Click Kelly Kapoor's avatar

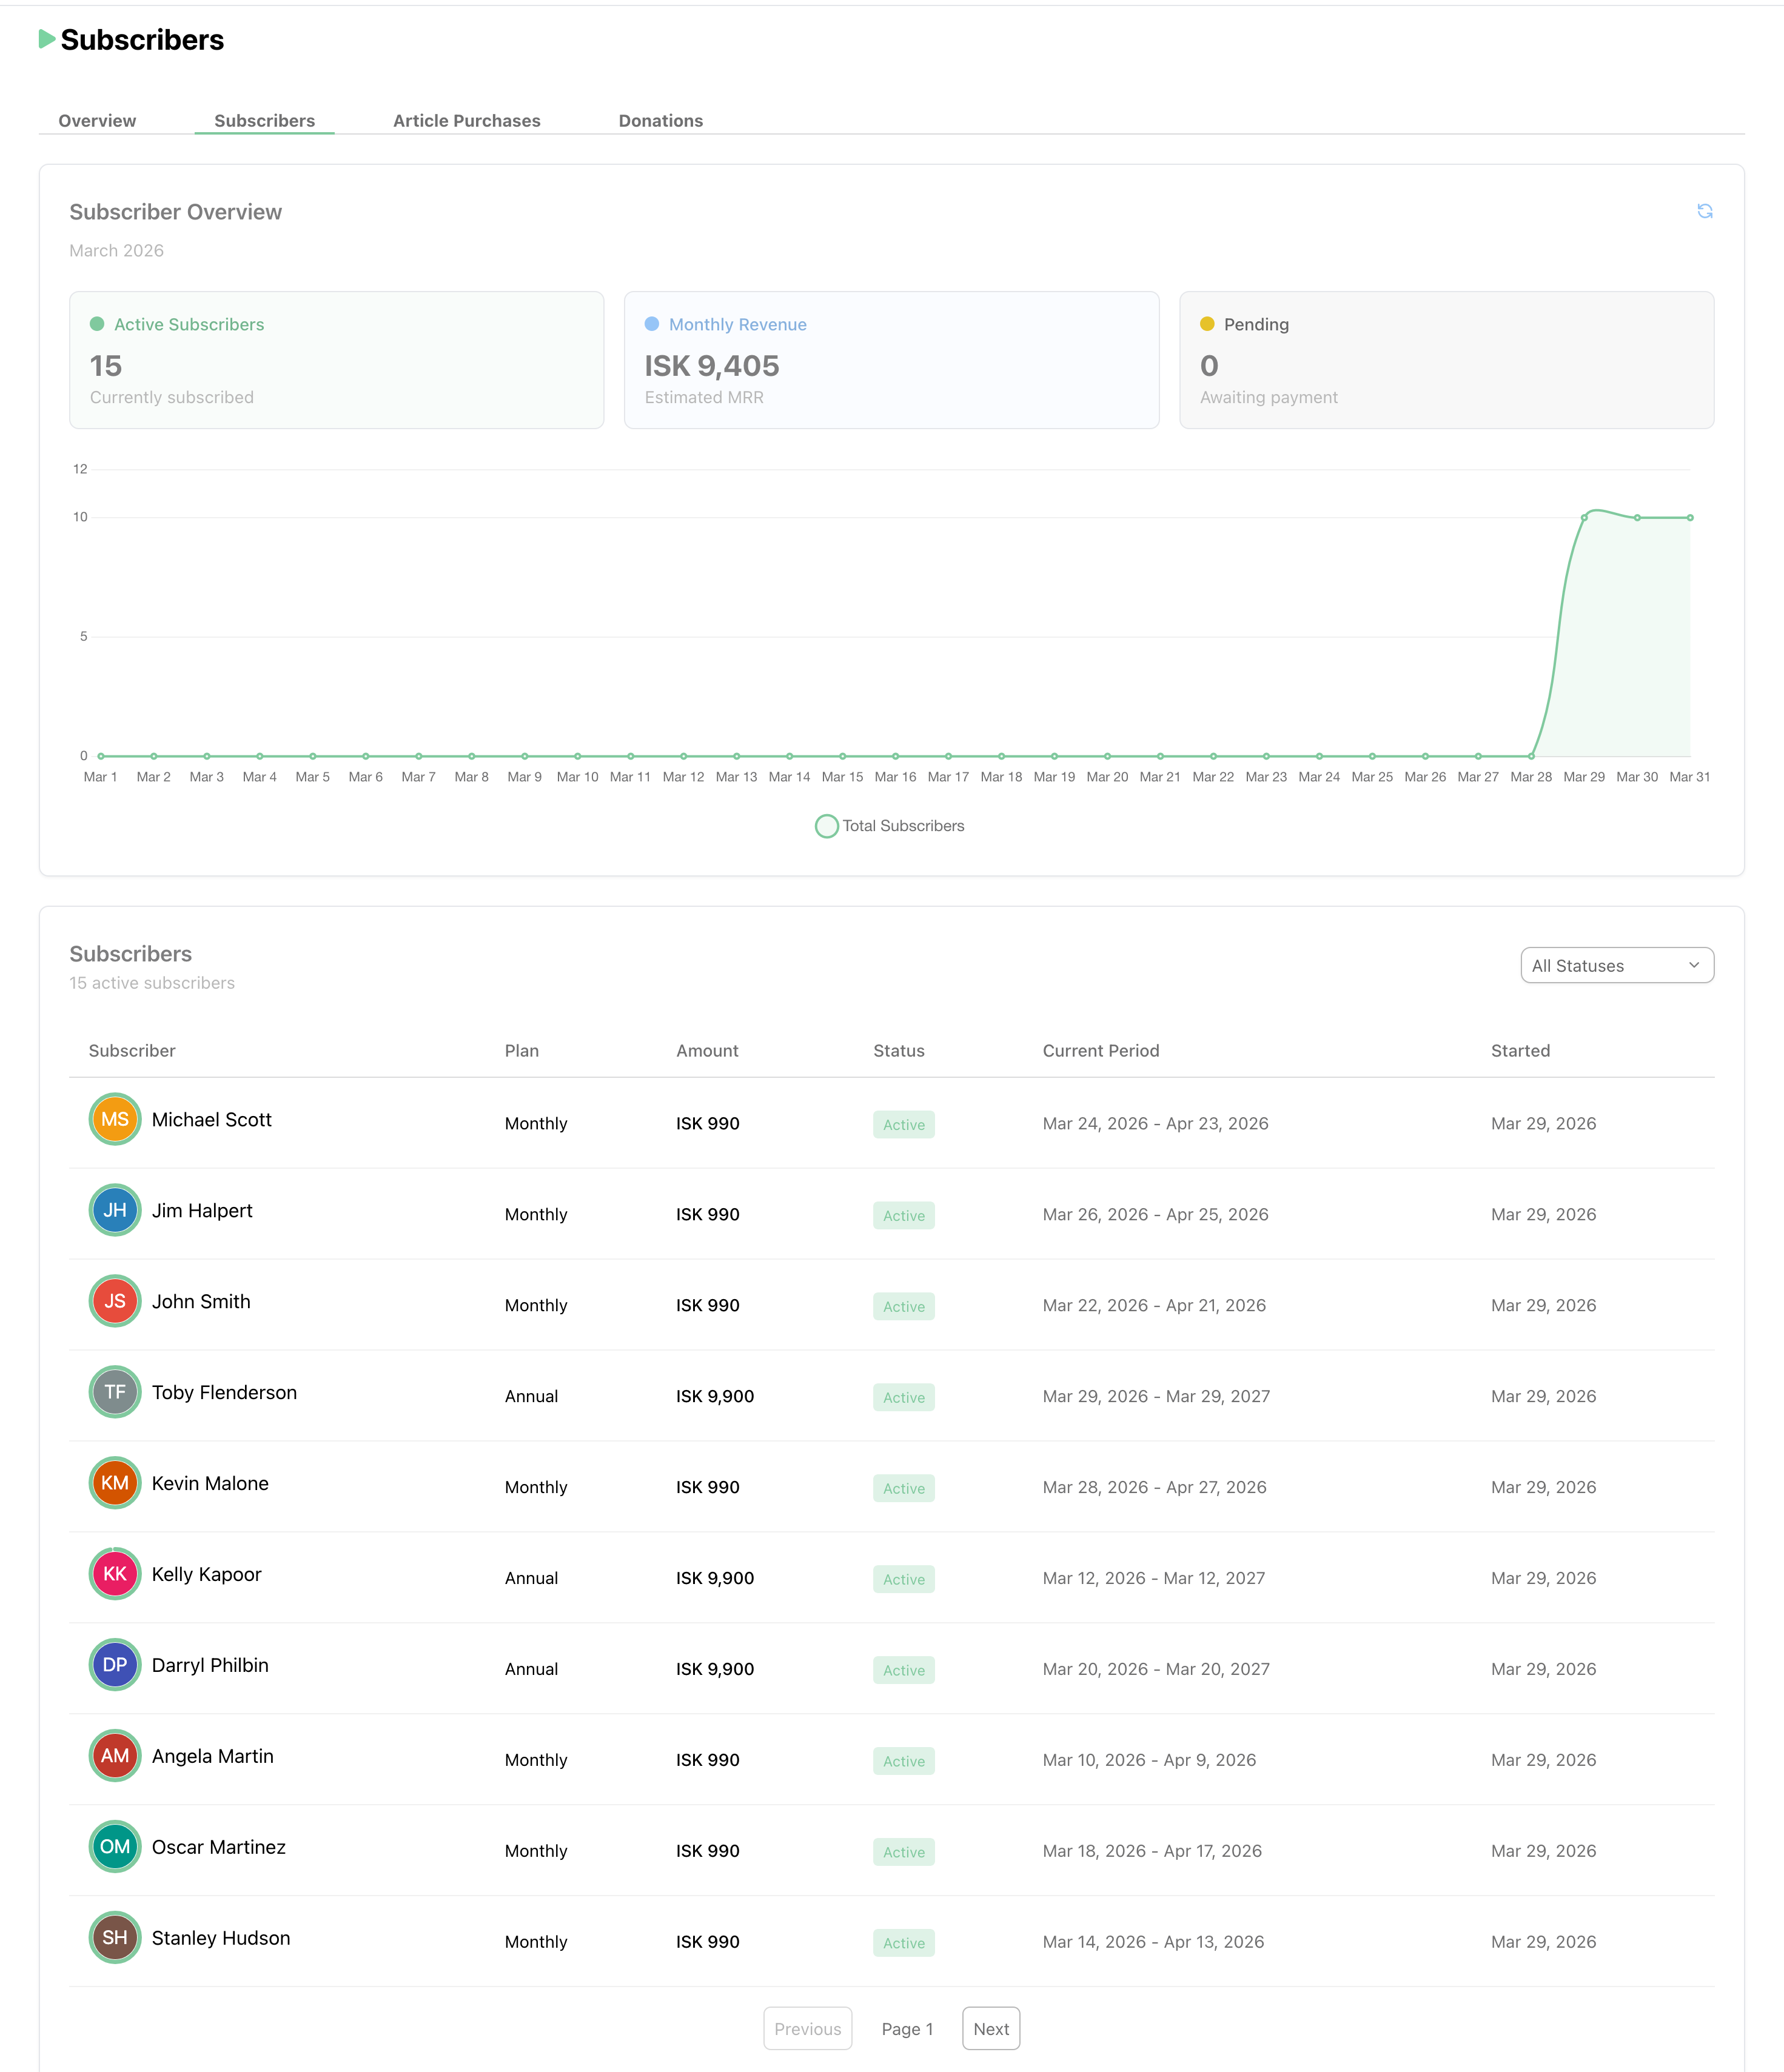114,1574
